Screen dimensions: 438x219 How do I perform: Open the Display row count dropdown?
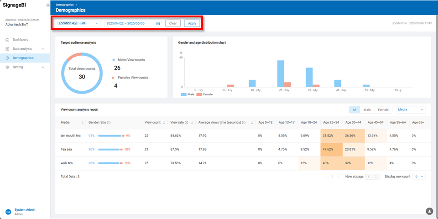coord(418,177)
